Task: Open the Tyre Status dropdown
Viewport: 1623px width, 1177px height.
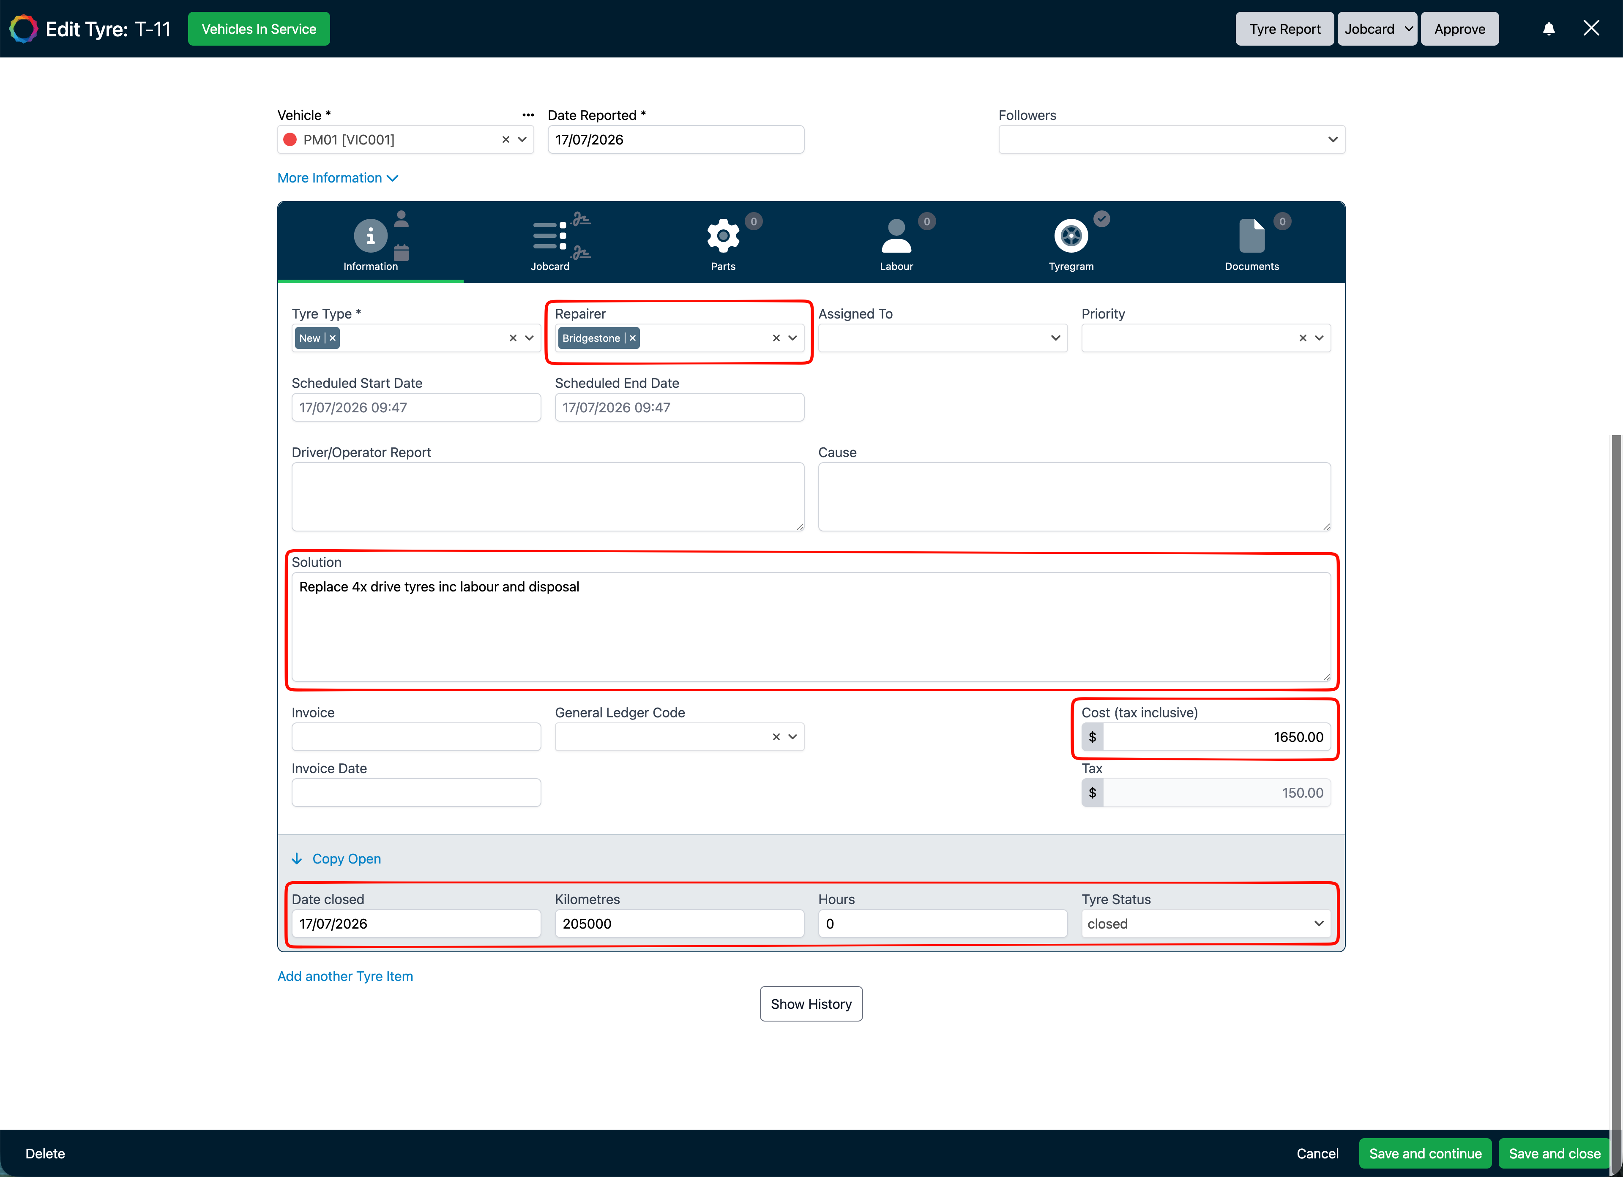Action: (x=1206, y=924)
